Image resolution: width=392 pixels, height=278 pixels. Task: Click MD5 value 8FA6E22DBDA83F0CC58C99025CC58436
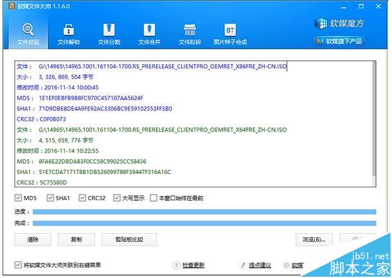[x=93, y=161]
